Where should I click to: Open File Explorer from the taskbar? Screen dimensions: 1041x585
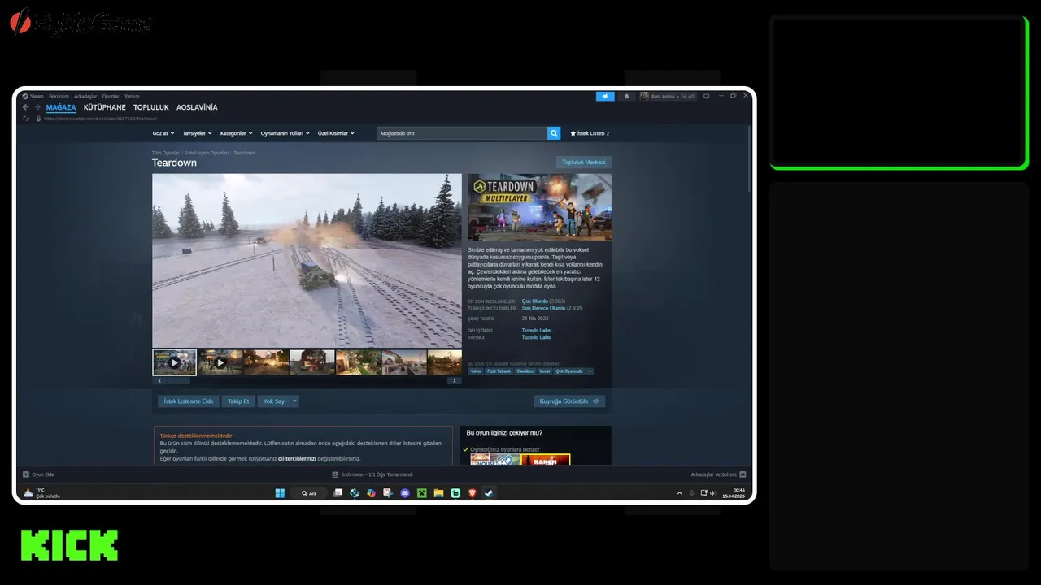(438, 493)
